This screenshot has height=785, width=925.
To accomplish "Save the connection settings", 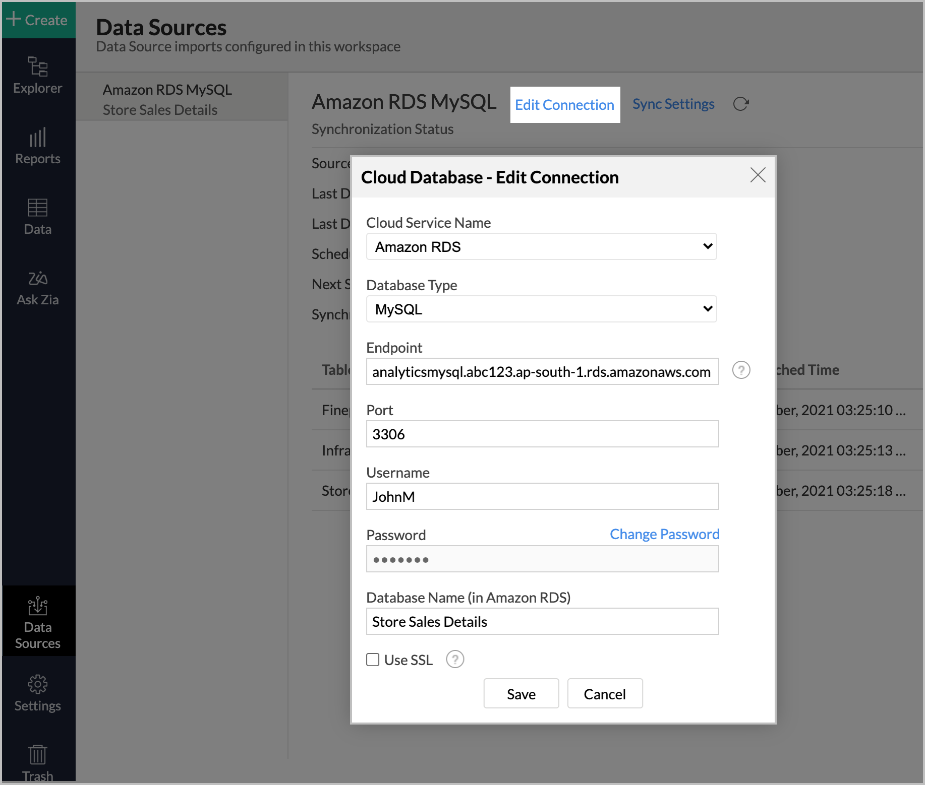I will pos(521,693).
